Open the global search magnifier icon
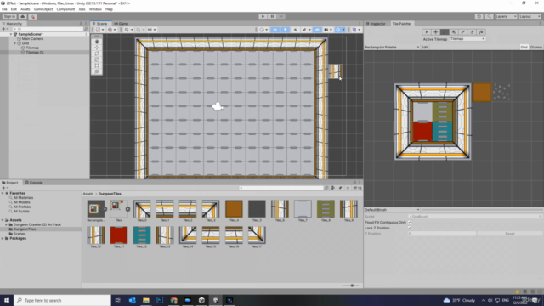The width and height of the screenshot is (544, 306). 489,16
